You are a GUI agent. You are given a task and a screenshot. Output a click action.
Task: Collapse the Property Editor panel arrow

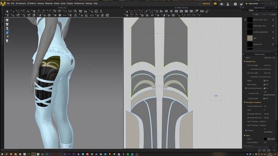243,54
